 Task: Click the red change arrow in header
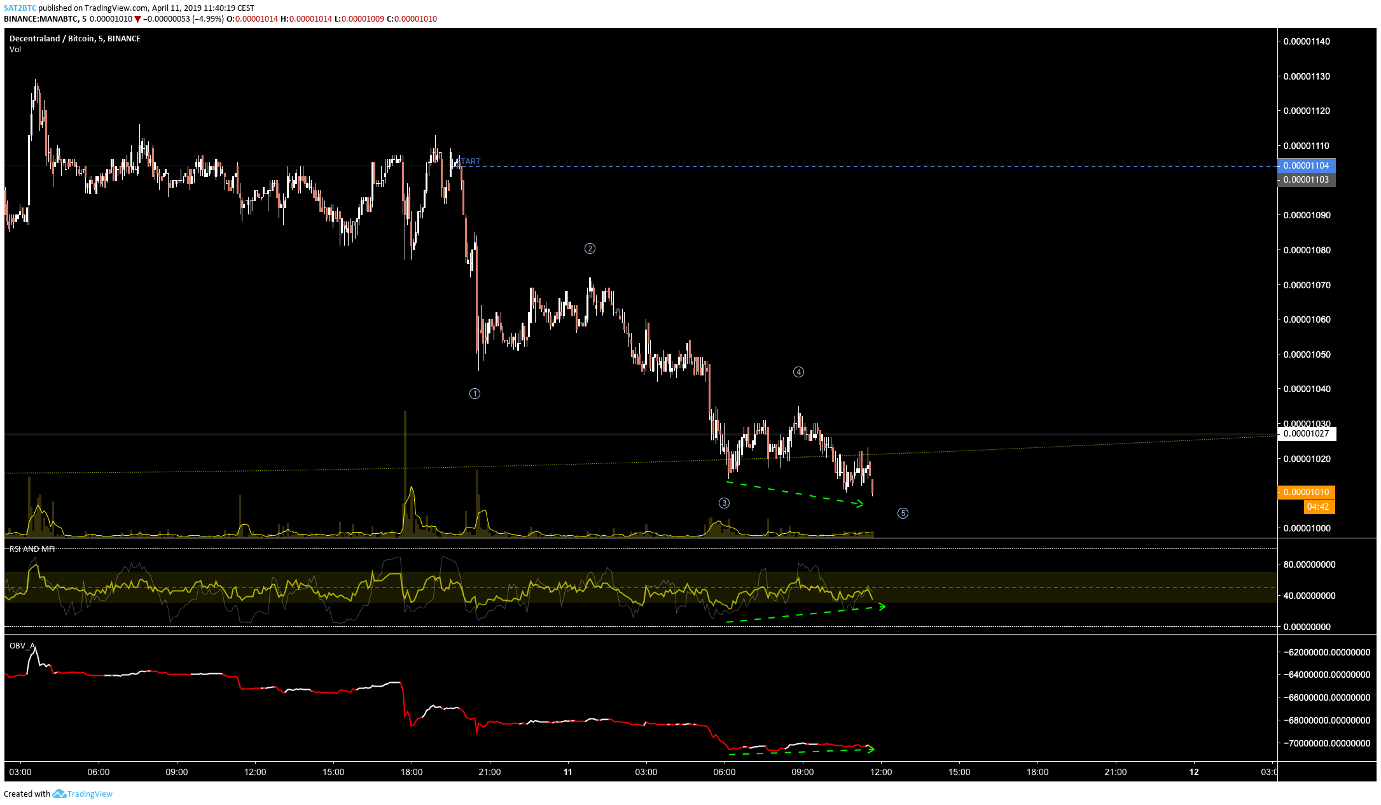pos(137,19)
